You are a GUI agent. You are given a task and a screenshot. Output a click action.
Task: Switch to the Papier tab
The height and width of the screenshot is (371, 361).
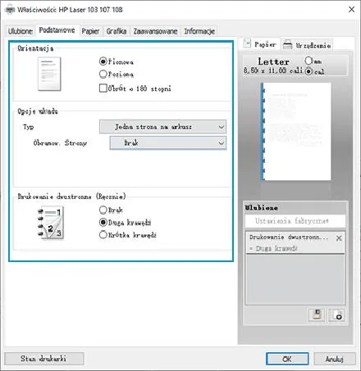pyautogui.click(x=90, y=31)
